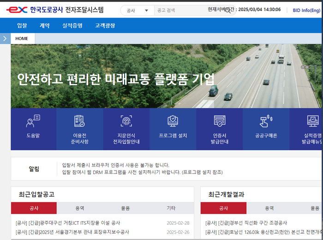
Task: Open the 계약 menu
Action: (x=45, y=26)
